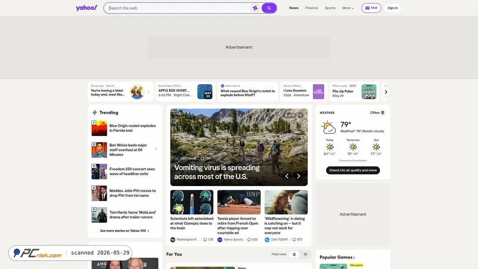Go to next slide in hero carousel
478x269 pixels.
tap(299, 176)
